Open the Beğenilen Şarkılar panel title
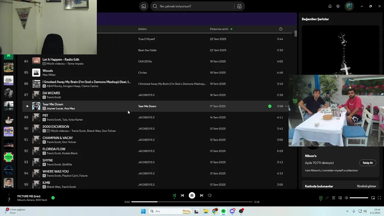The width and height of the screenshot is (384, 216). 315,19
